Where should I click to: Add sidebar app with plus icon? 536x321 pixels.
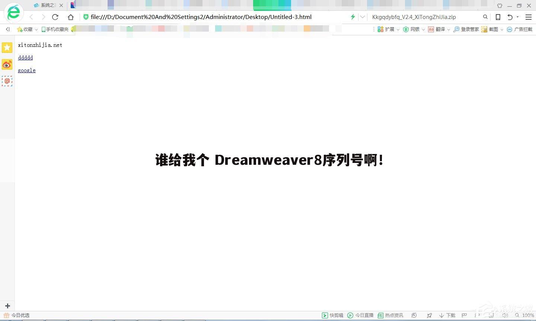click(x=7, y=306)
